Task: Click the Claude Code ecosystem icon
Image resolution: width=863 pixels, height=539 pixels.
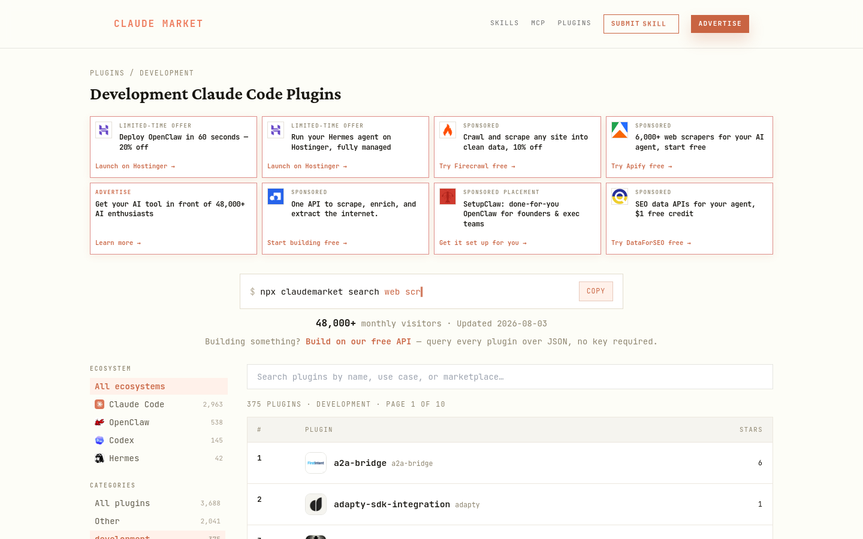Action: pos(99,404)
